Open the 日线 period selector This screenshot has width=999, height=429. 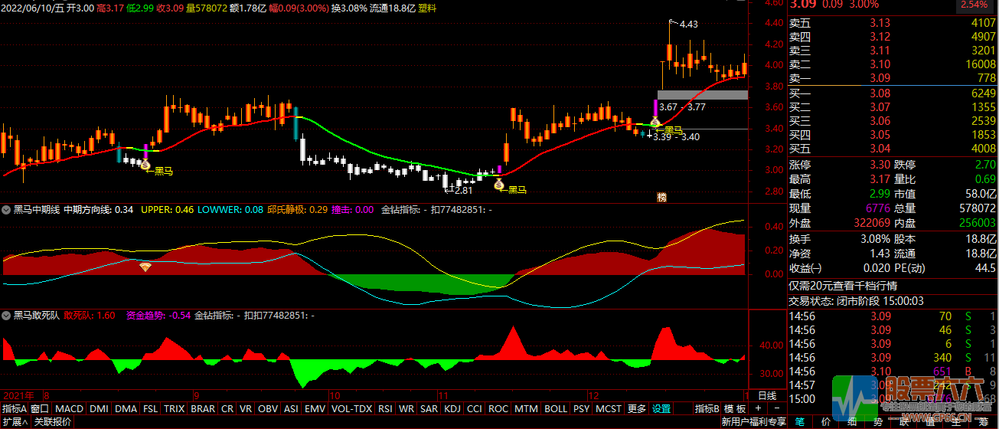766,396
